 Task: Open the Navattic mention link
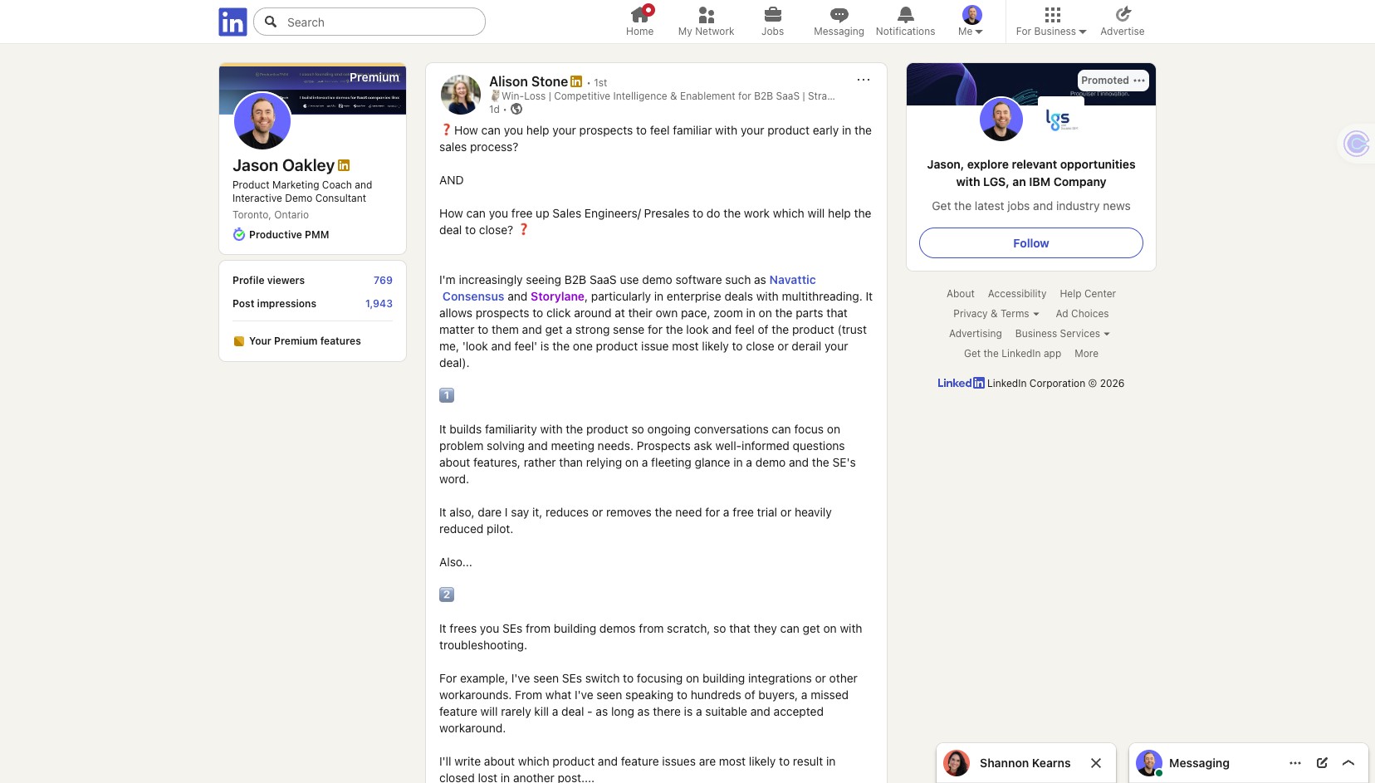(792, 280)
